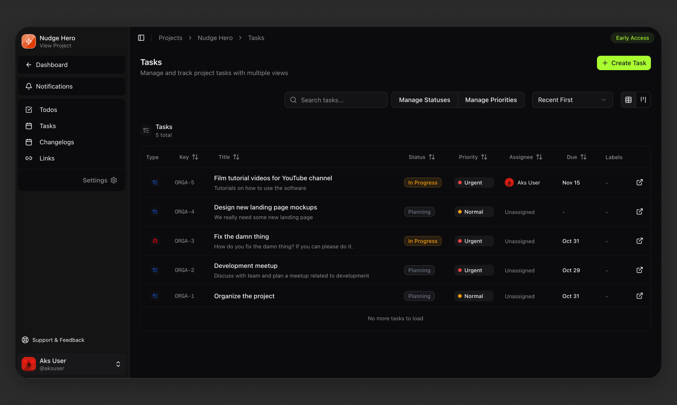Click the Aks User avatar in sidebar footer
Image resolution: width=677 pixels, height=405 pixels.
pos(29,364)
